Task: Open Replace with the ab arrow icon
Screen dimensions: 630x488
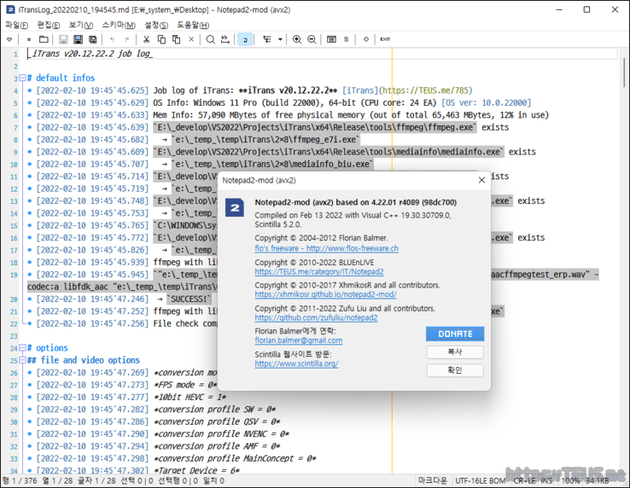Action: (x=225, y=39)
